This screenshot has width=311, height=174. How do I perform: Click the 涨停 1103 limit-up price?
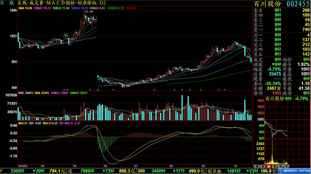click(277, 93)
